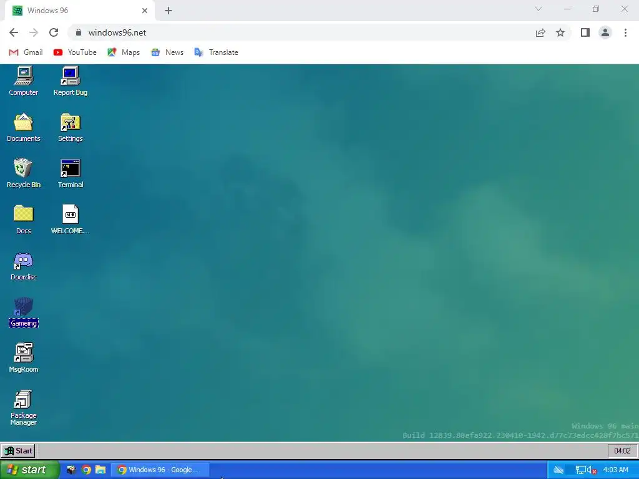Click the network connection tray icon
Image resolution: width=639 pixels, height=479 pixels.
point(580,470)
